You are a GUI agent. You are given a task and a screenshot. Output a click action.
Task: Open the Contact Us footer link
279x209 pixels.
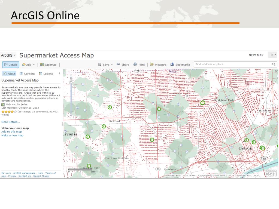coord(25,176)
